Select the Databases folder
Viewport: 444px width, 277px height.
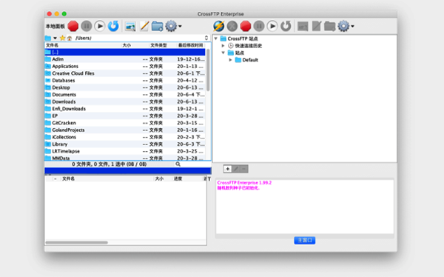click(125, 81)
